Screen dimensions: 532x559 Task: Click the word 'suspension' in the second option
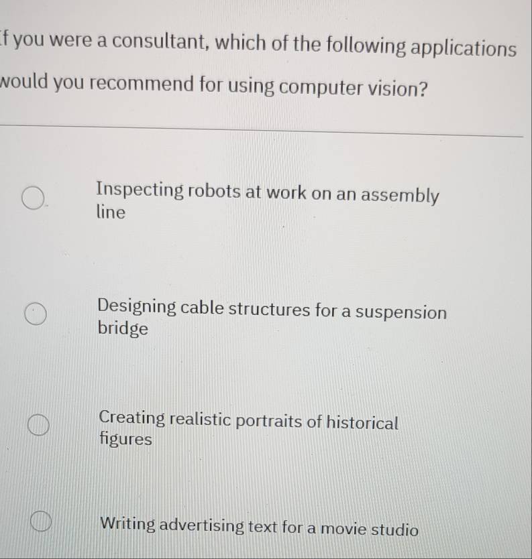[x=401, y=312]
